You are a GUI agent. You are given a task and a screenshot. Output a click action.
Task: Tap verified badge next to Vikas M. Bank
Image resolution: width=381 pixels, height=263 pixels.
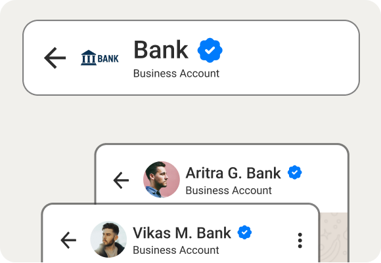point(244,232)
